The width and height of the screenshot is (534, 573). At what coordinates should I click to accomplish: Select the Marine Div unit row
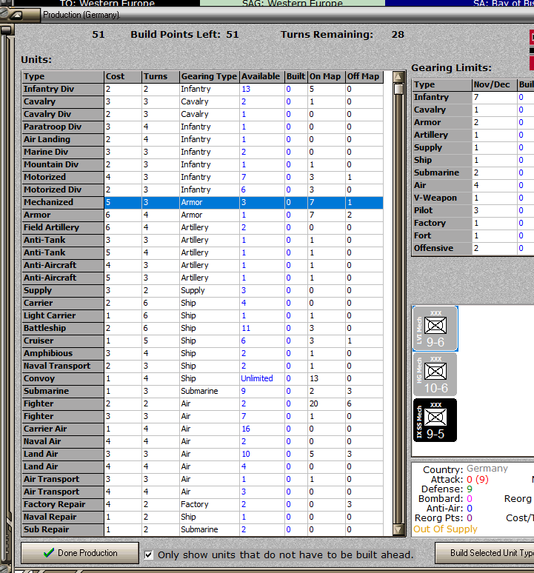point(202,152)
